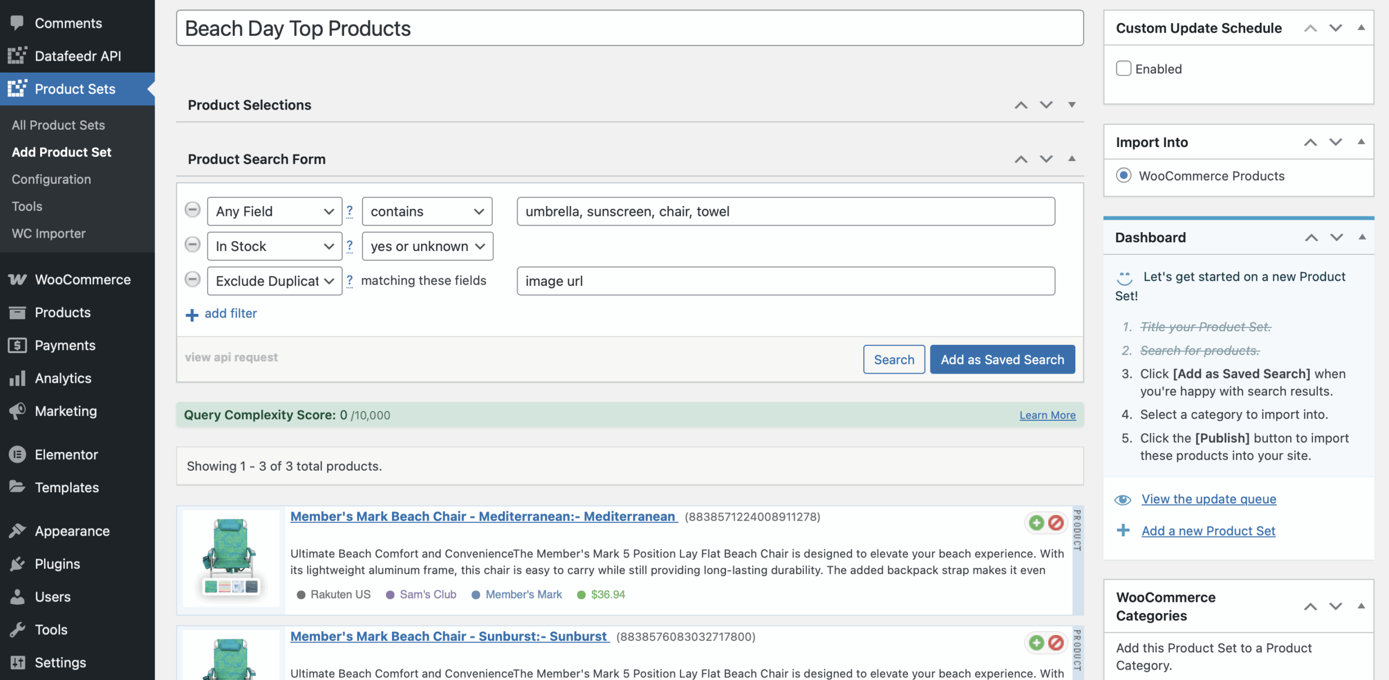Click the Mediterranean beach chair thumbnail
This screenshot has height=680, width=1389.
231,558
